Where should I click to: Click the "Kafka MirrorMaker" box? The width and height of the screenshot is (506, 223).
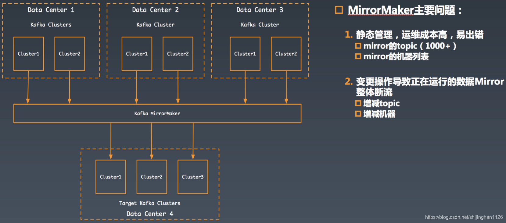coord(157,113)
